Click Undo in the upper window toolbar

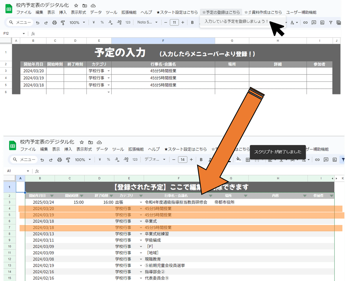click(37, 23)
